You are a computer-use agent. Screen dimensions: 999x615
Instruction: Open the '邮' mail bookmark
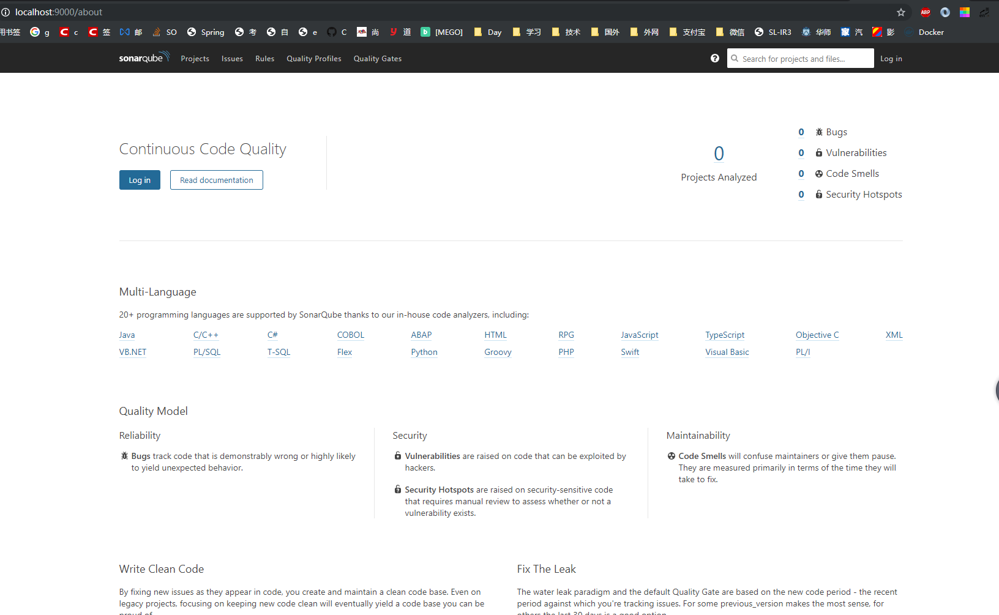[x=131, y=32]
